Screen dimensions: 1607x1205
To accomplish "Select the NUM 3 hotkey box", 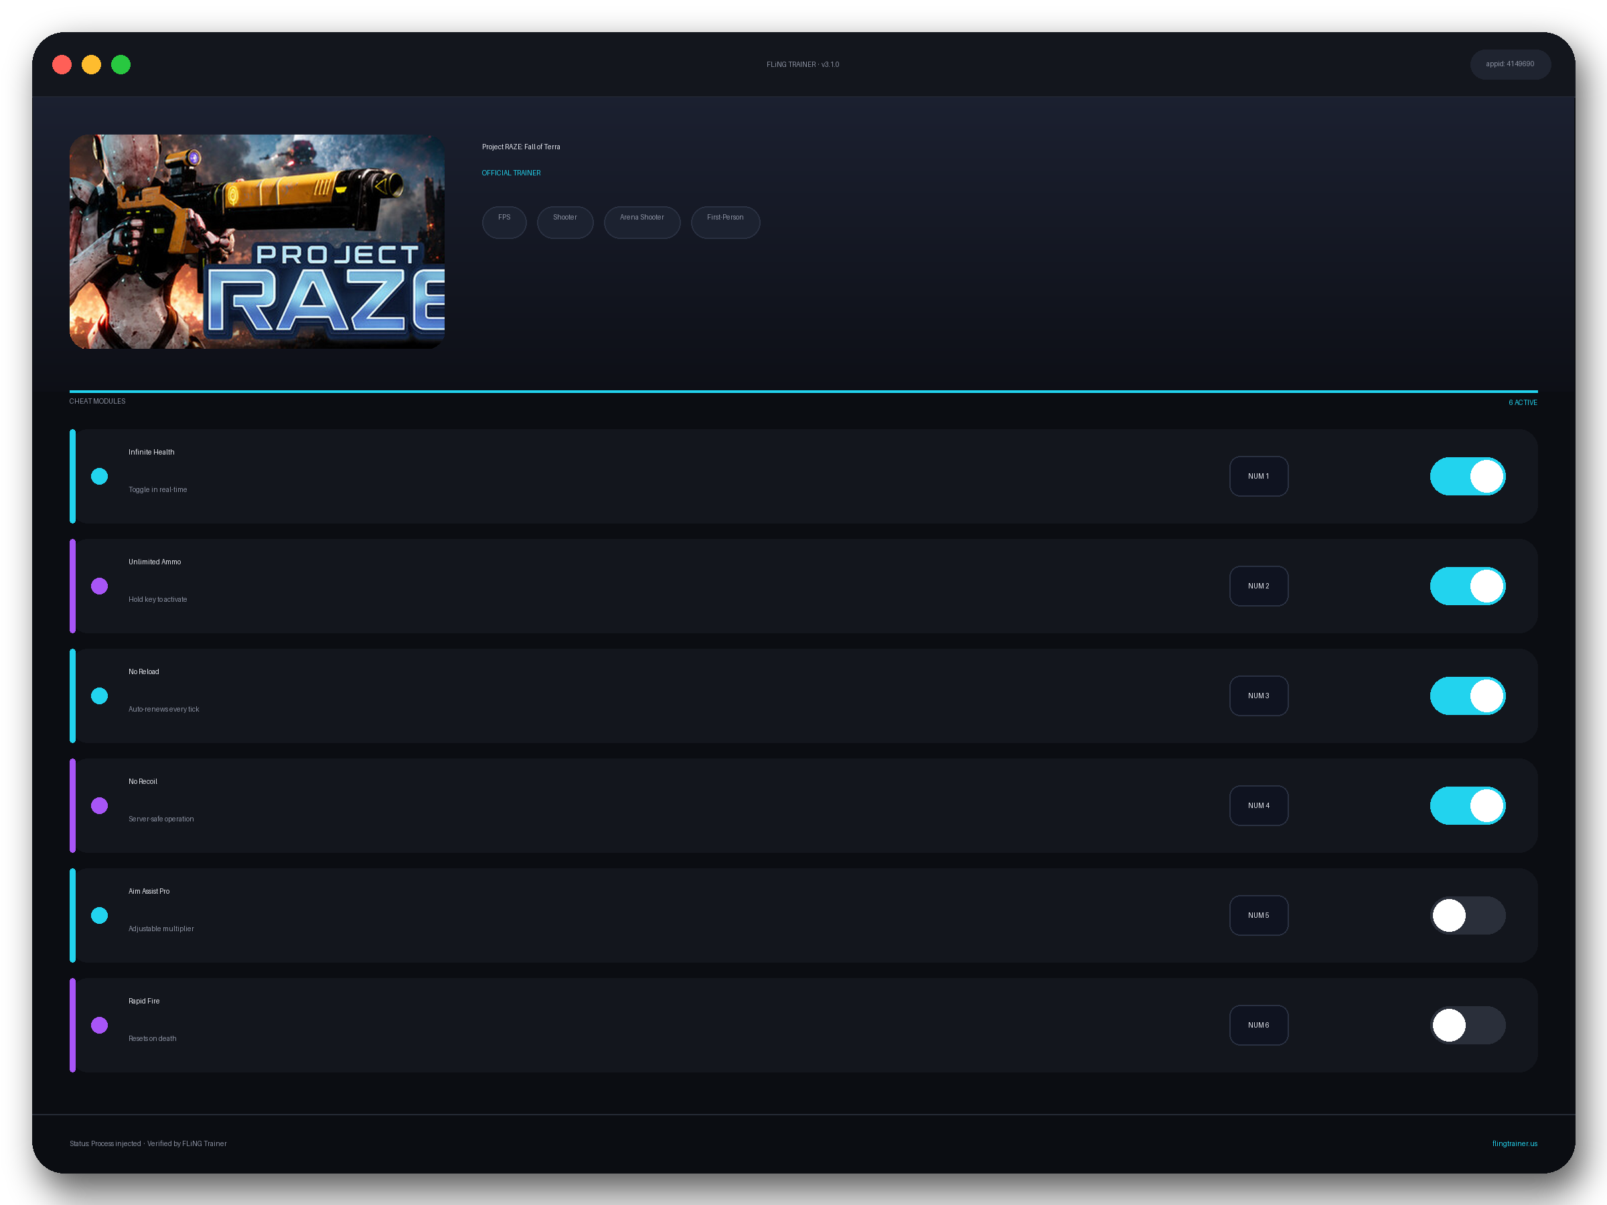I will coord(1258,695).
